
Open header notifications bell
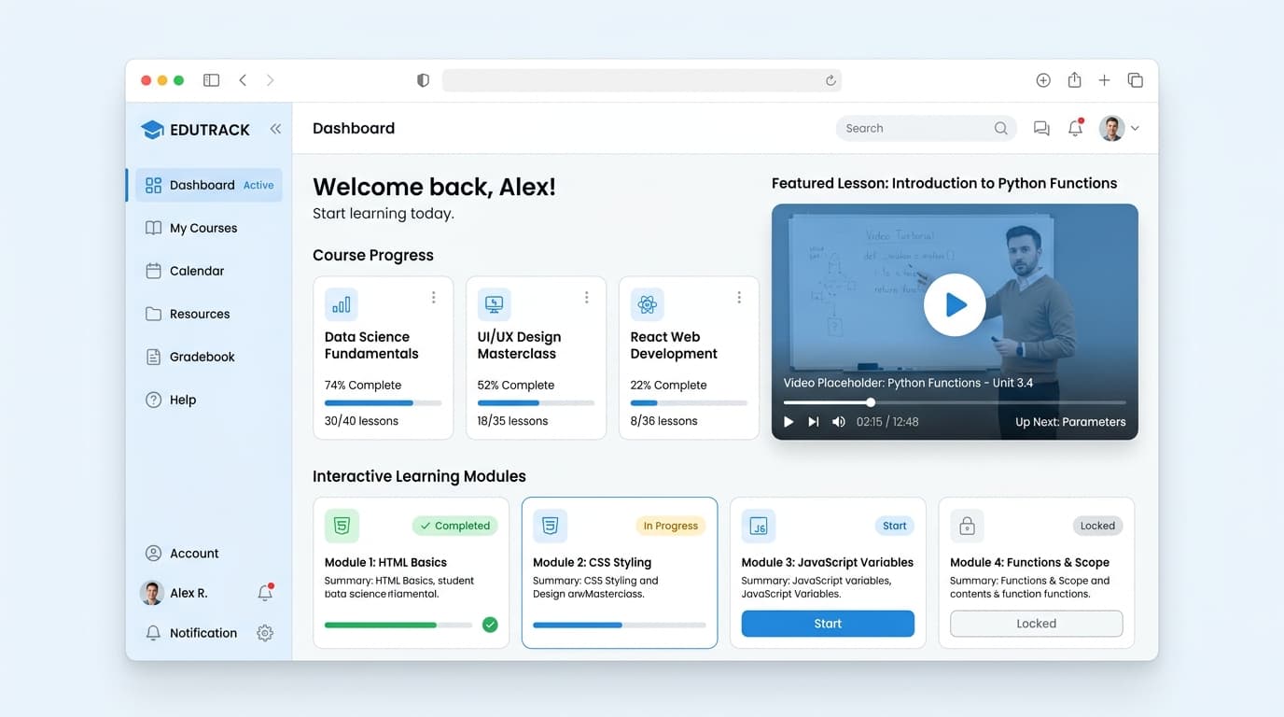point(1075,128)
